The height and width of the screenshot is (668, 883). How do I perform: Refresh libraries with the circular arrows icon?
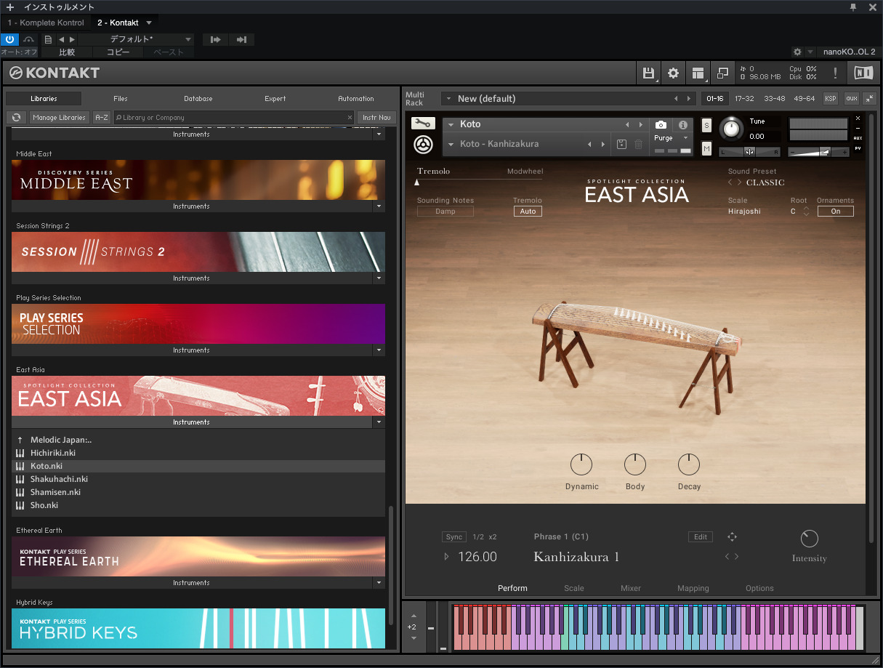(16, 117)
